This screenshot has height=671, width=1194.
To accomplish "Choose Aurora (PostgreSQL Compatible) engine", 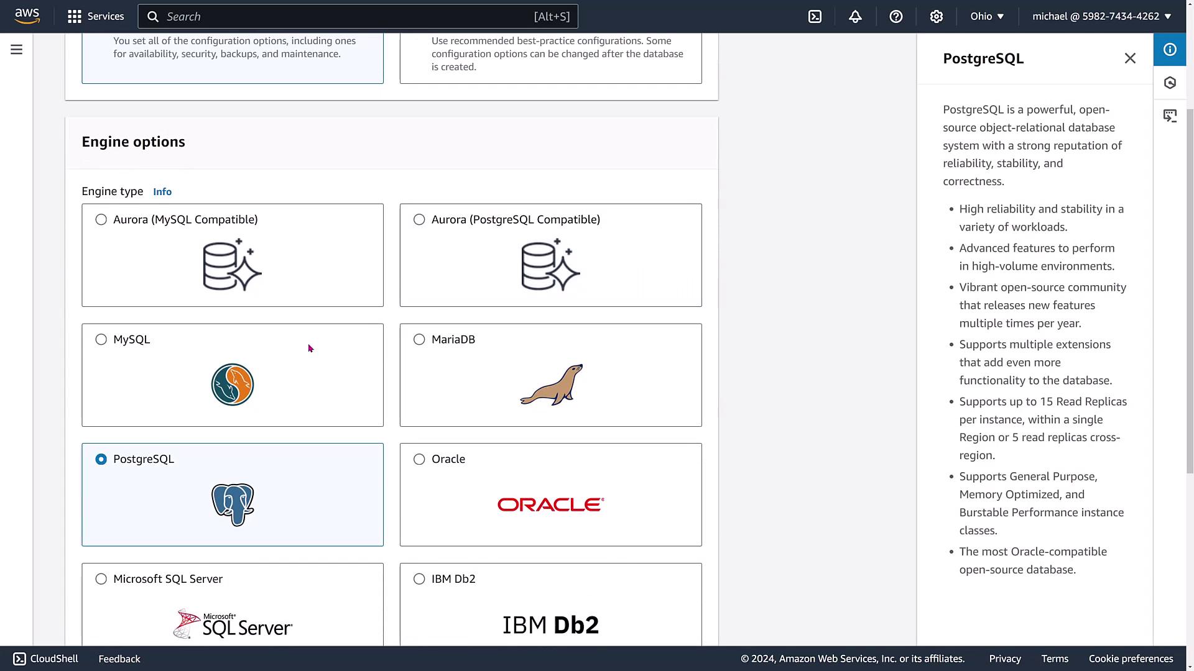I will click(419, 219).
